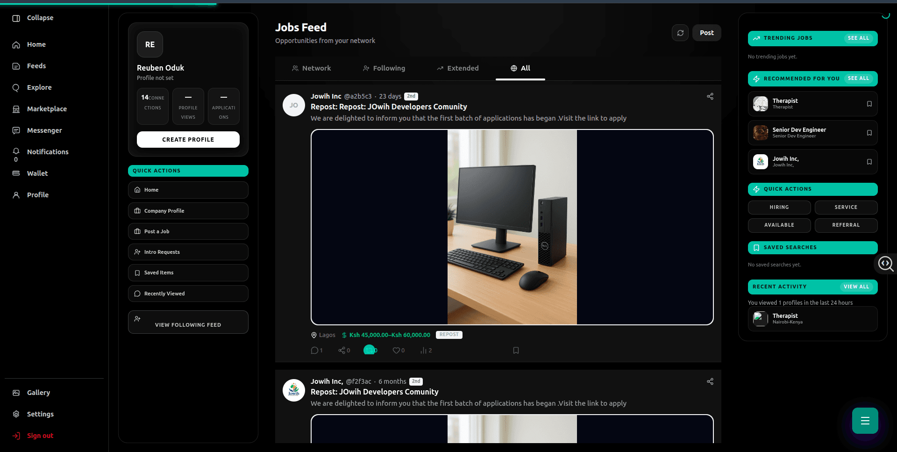The image size is (897, 452).
Task: Open Intro Requests quick action
Action: tap(188, 252)
